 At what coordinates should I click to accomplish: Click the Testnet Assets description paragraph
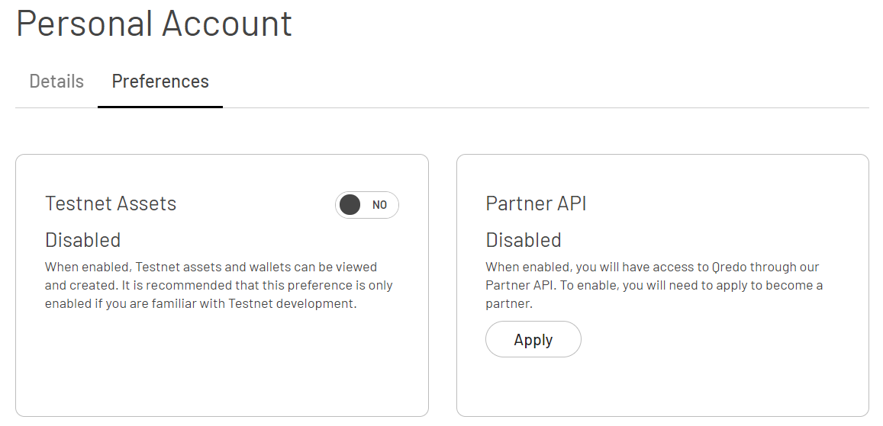pos(218,286)
